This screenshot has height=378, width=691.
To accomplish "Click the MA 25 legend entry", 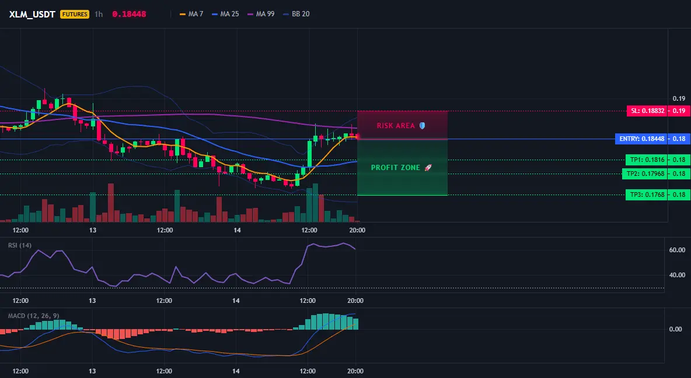I will (226, 14).
